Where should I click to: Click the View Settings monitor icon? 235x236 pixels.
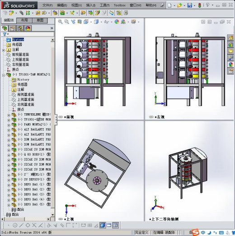[x=133, y=22]
